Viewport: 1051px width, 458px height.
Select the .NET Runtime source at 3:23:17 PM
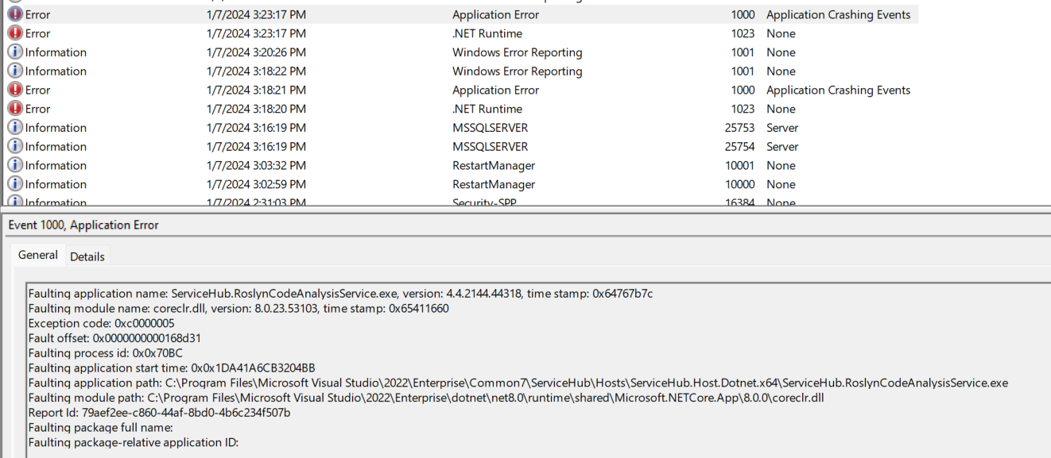coord(487,33)
